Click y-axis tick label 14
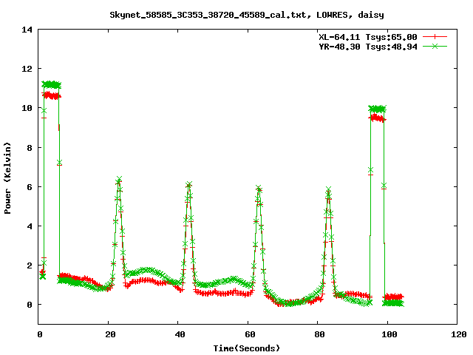 click(27, 30)
